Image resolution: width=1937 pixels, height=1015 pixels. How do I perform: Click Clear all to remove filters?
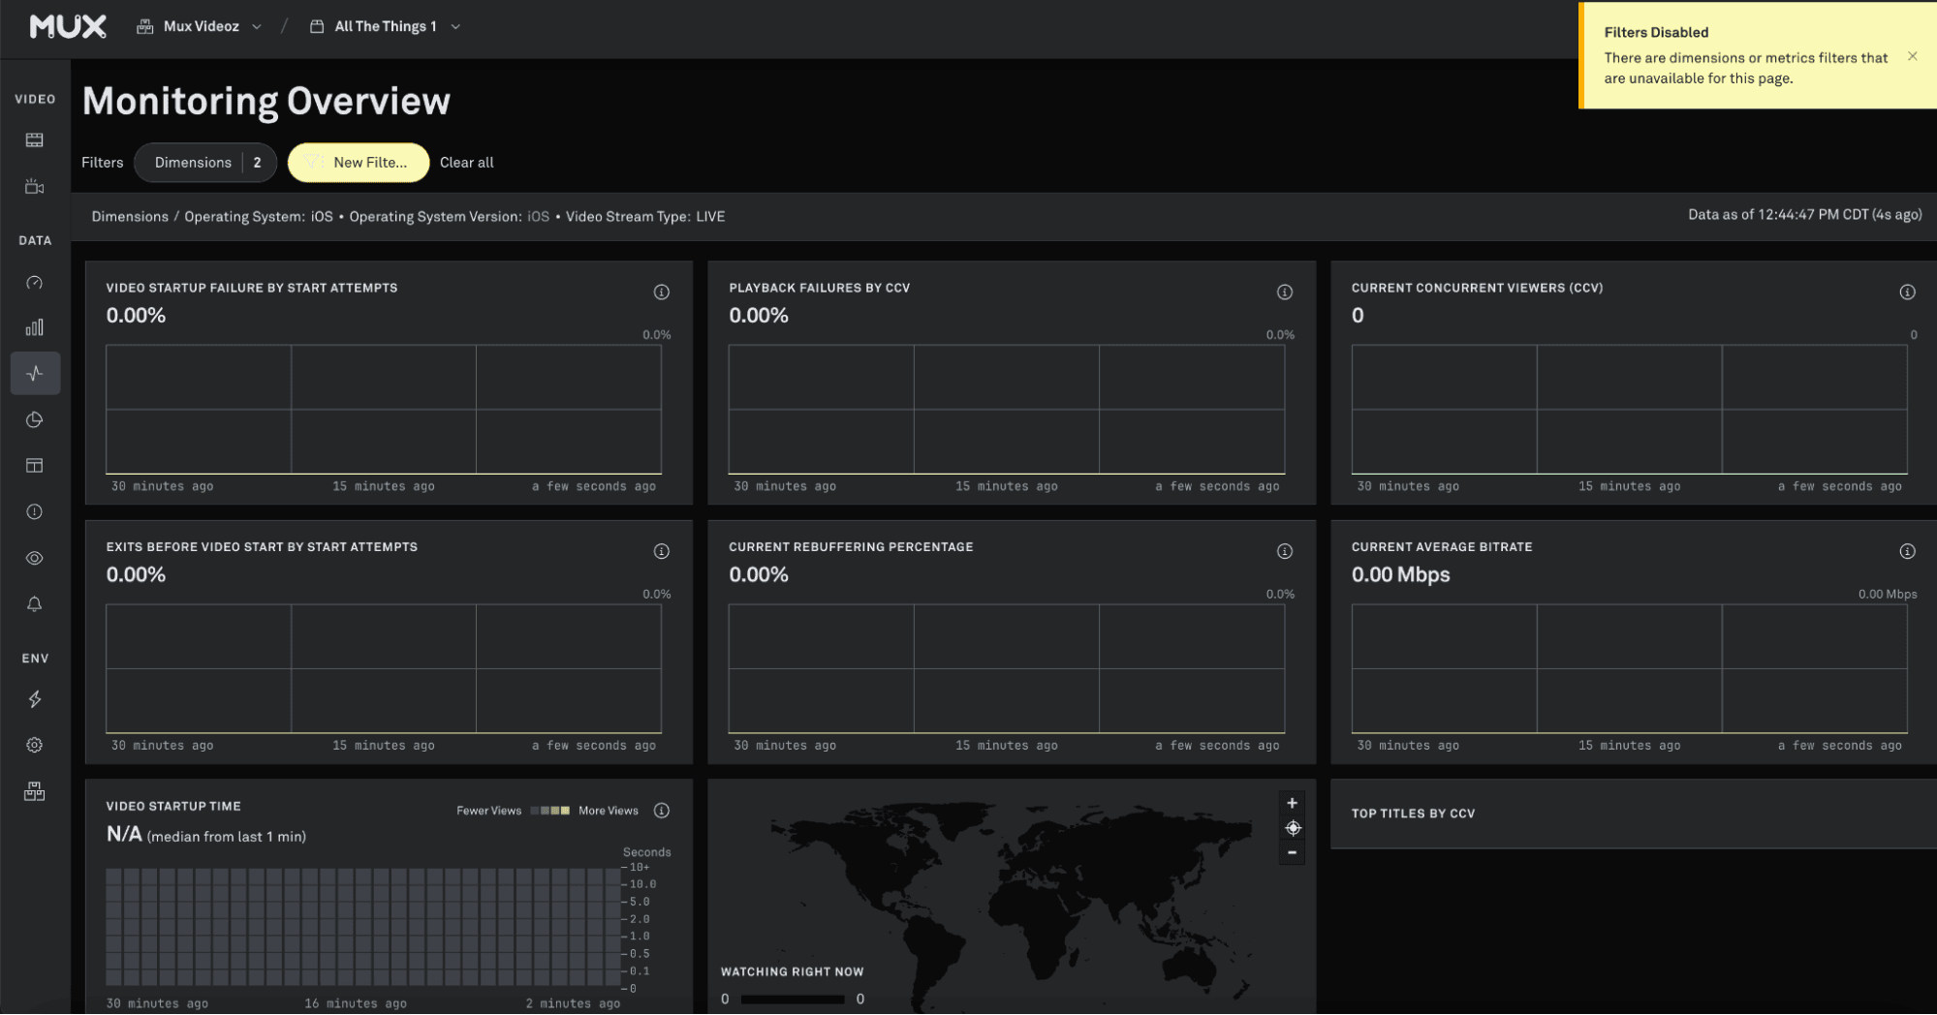(x=466, y=162)
